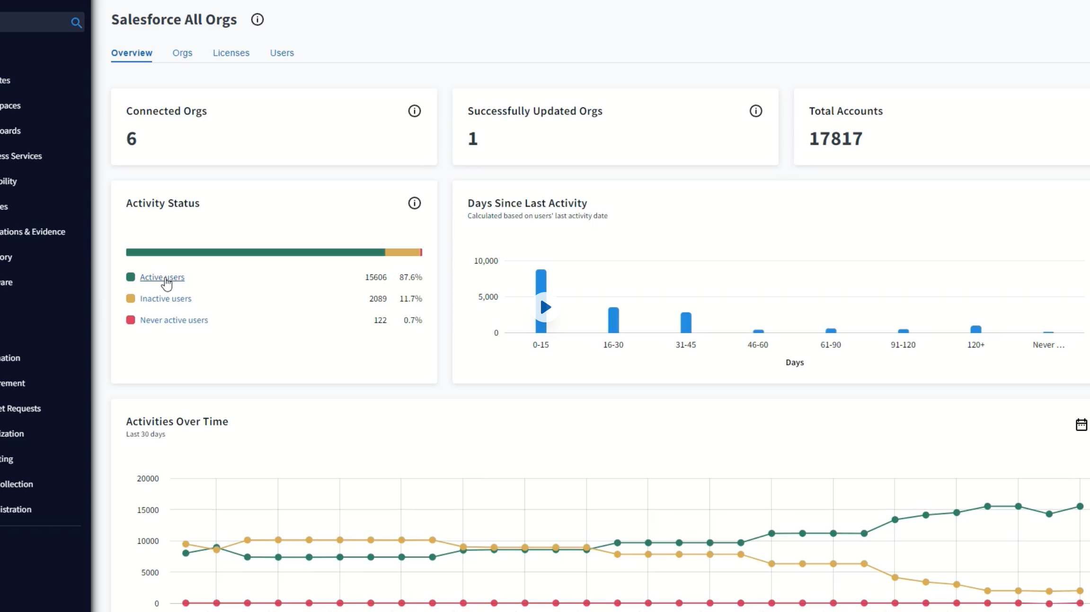Screen dimensions: 1090x612
Task: Click the 87.6% active percentage
Action: click(x=410, y=277)
